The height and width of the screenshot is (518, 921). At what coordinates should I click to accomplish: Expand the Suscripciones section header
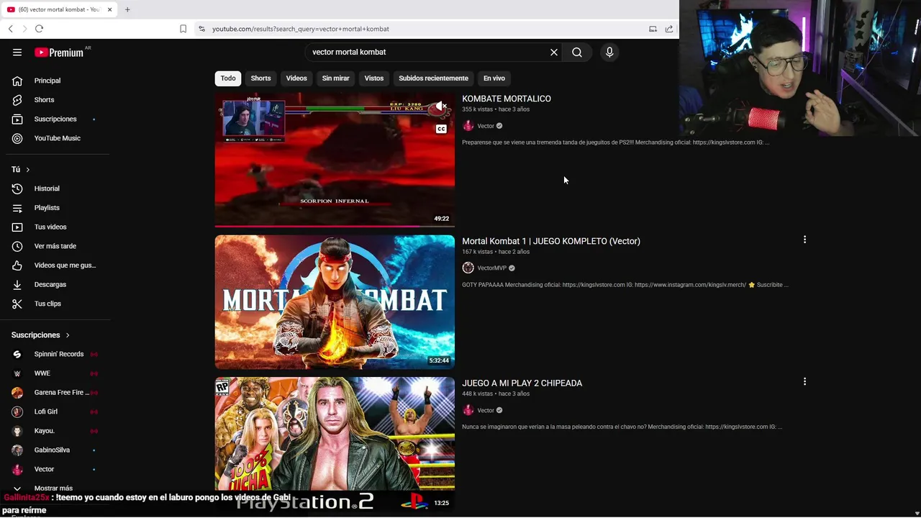40,335
